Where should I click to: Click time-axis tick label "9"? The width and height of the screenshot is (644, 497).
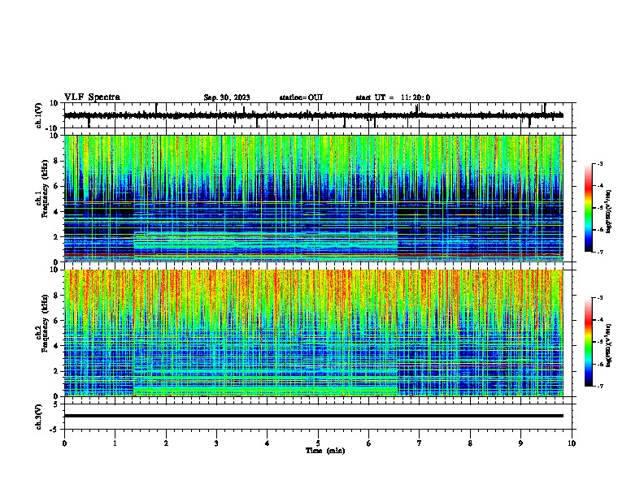[x=520, y=443]
